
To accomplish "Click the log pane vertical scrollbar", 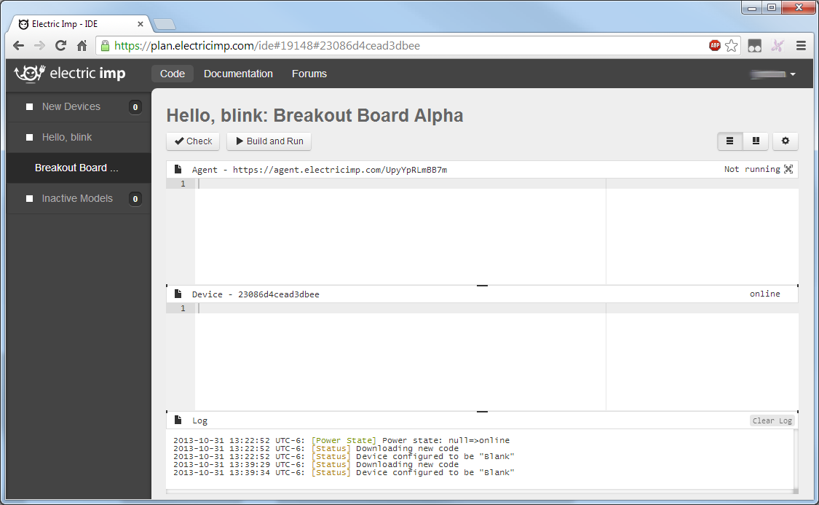I will (x=796, y=461).
